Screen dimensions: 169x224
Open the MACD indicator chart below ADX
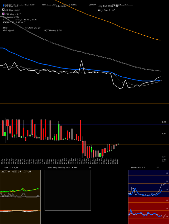click(x=20, y=210)
